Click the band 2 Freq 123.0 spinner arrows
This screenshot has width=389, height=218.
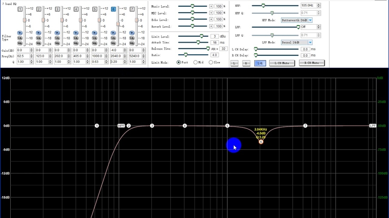coord(51,56)
